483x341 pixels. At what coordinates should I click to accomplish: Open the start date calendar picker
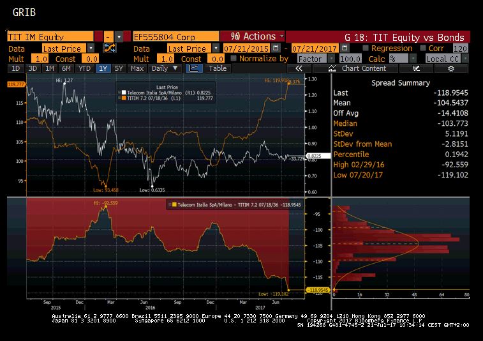[x=276, y=48]
